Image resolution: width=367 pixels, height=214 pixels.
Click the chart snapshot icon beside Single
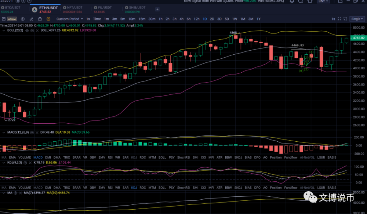coord(345,19)
